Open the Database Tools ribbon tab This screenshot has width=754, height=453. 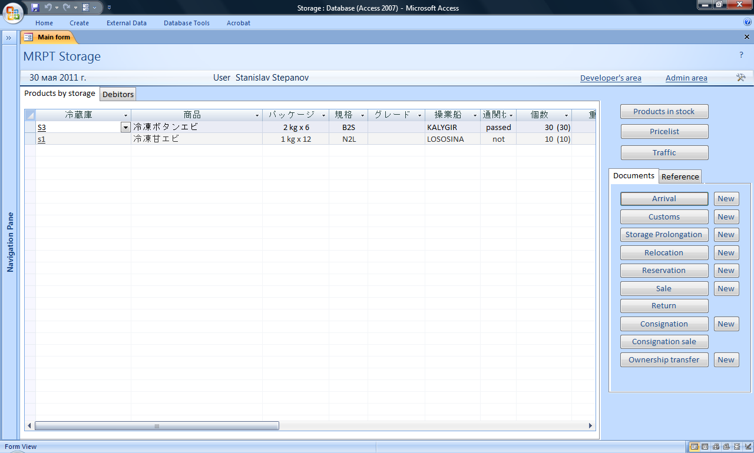[x=187, y=23]
